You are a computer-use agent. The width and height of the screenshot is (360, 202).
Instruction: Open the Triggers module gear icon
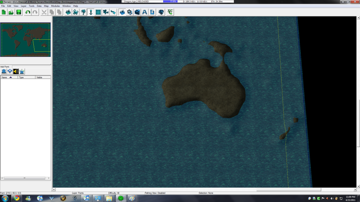[x=130, y=12]
